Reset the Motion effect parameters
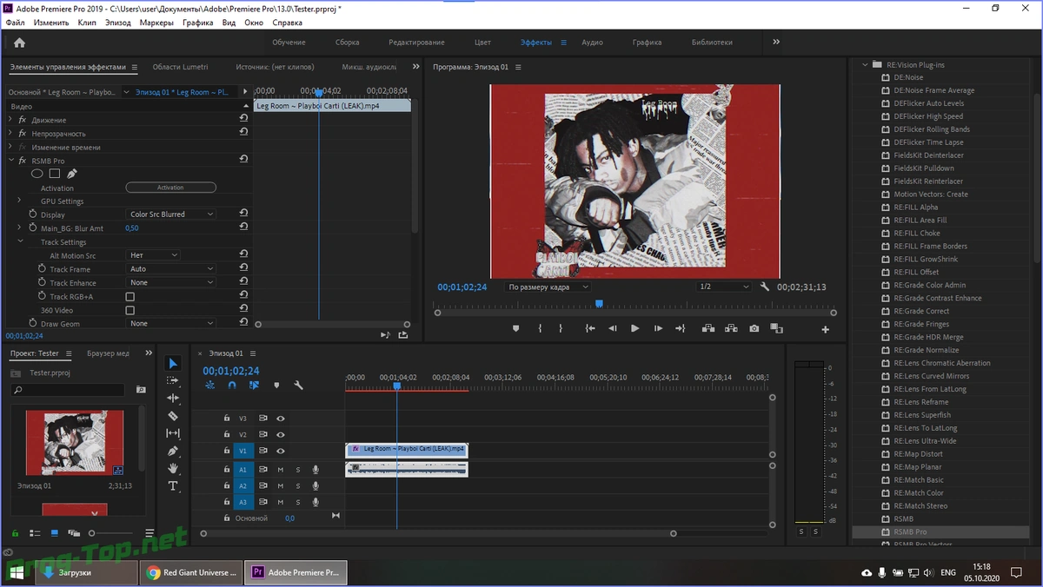Image resolution: width=1043 pixels, height=587 pixels. (243, 119)
